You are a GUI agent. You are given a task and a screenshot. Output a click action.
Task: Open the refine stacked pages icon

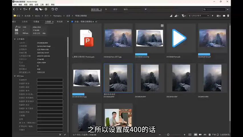[40, 9]
